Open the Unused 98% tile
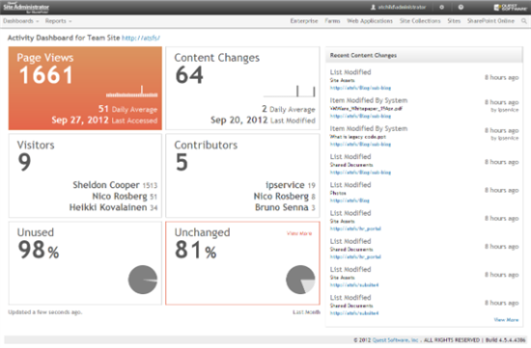Image resolution: width=531 pixels, height=348 pixels. point(85,263)
